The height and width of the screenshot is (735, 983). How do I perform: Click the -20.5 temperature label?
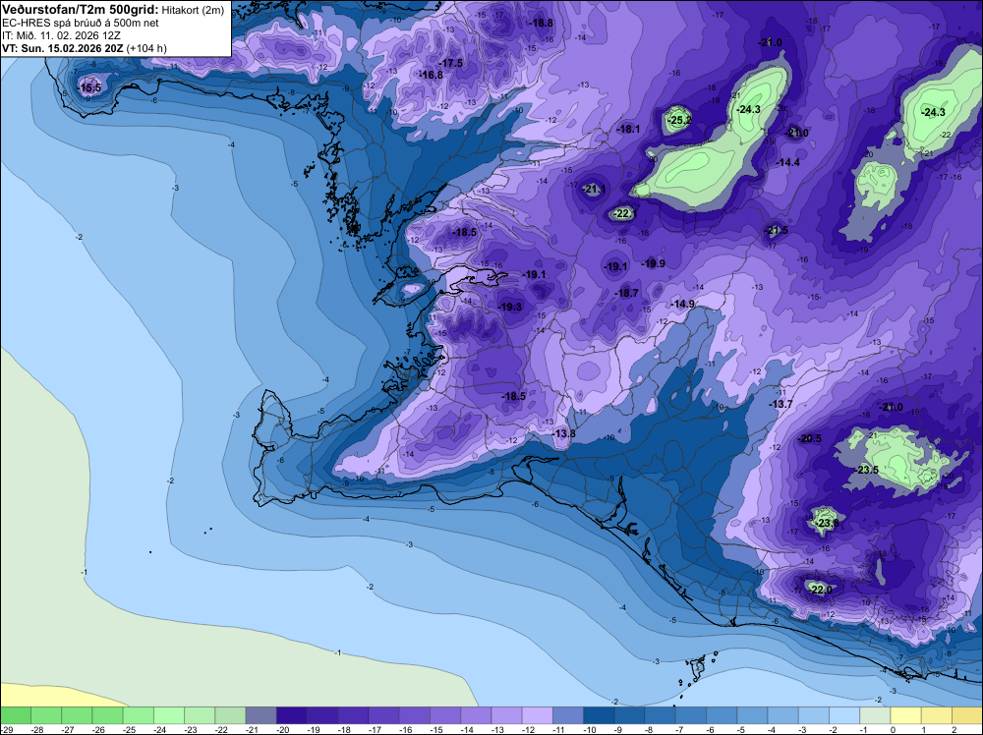coord(810,438)
